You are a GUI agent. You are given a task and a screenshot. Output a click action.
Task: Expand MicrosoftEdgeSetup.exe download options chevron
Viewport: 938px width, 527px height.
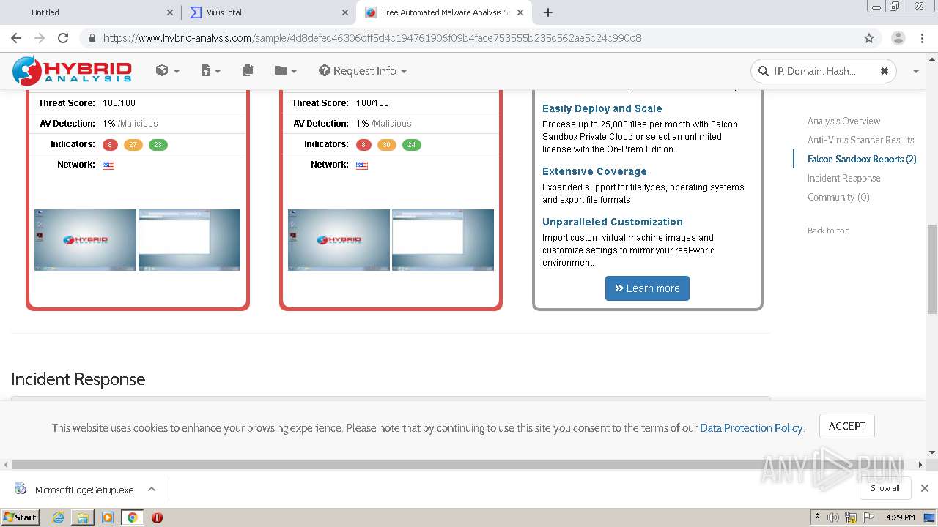(x=152, y=490)
